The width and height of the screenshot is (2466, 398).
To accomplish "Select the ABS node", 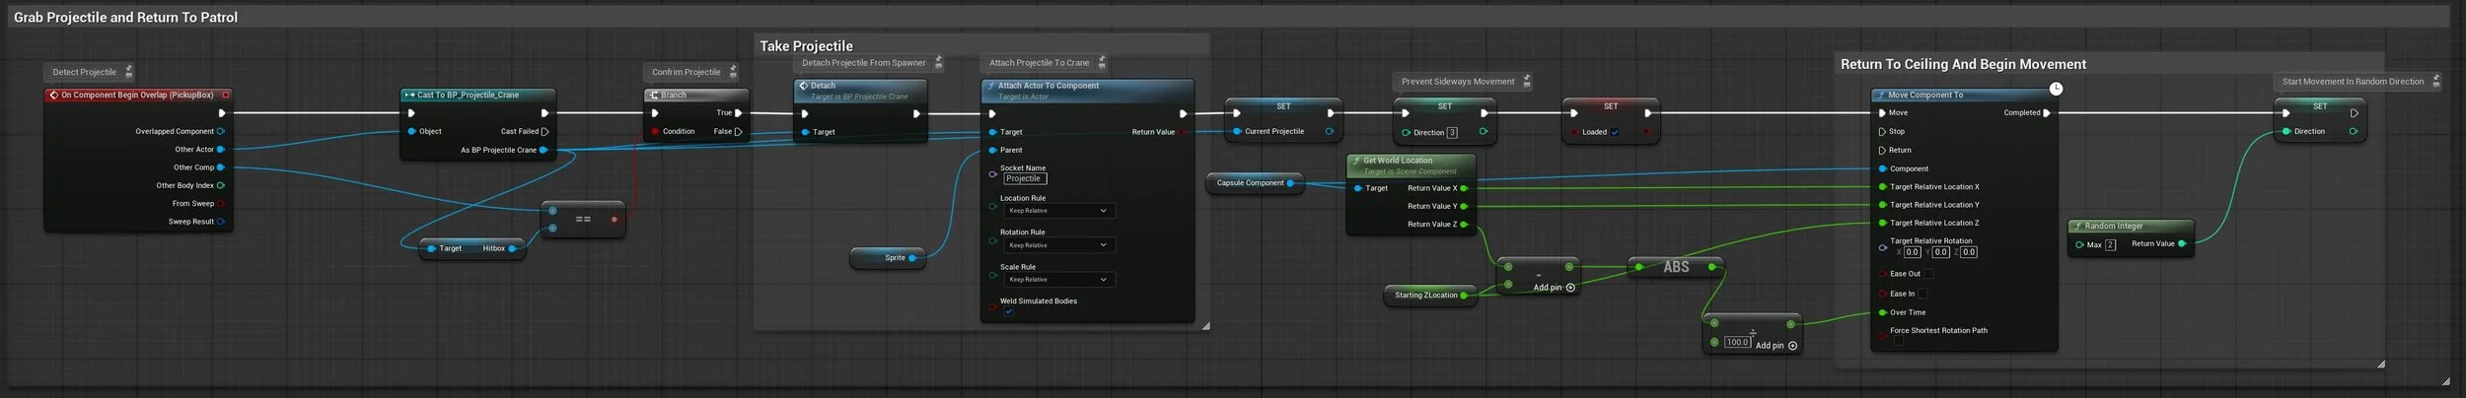I will click(1676, 267).
